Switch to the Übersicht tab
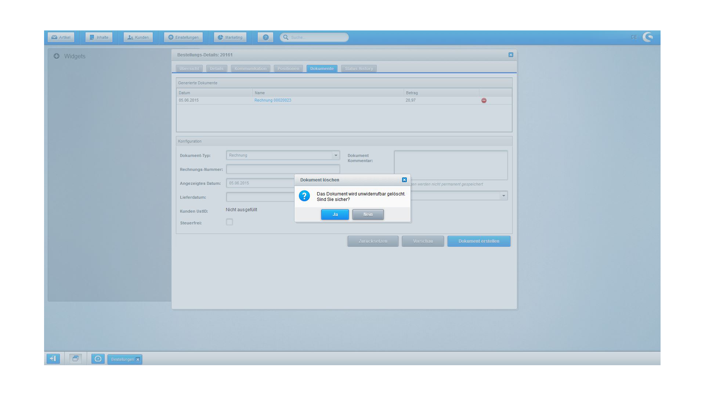705x396 pixels. point(189,69)
